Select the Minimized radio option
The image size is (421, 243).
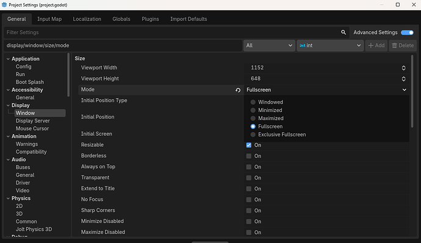tap(253, 110)
